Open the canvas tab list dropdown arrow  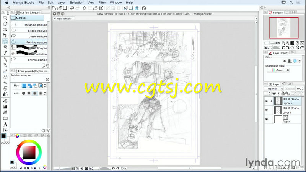(256, 18)
